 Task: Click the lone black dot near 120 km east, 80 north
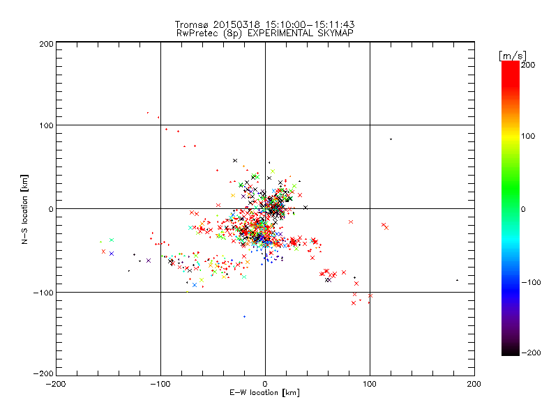391,139
